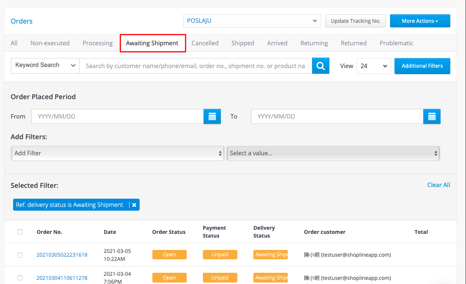
Task: Click the From date input field
Action: (118, 116)
